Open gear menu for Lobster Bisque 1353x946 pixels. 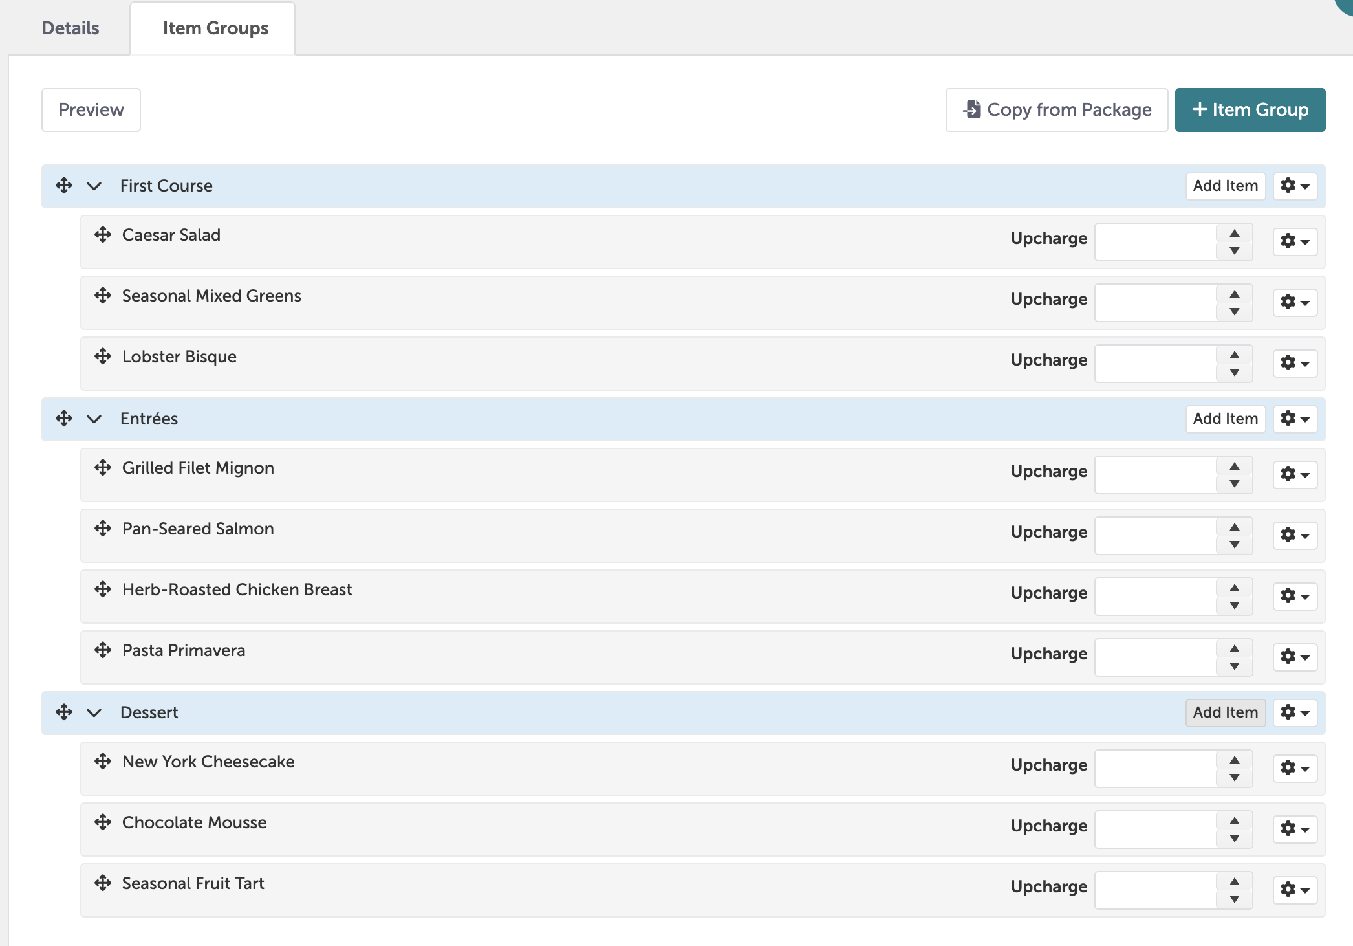pyautogui.click(x=1295, y=363)
